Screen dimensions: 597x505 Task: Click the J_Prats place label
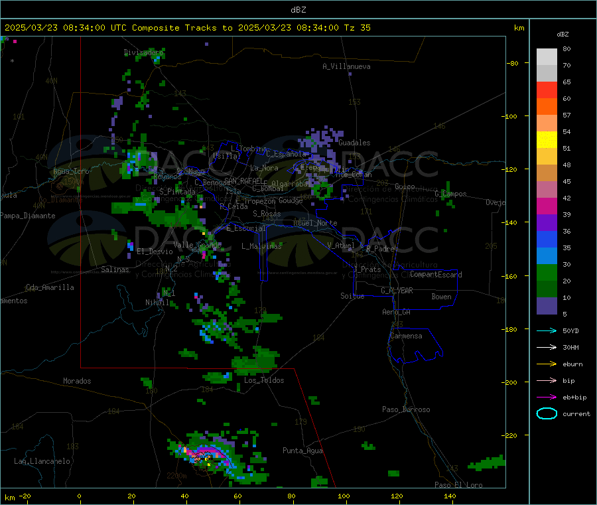click(x=367, y=269)
